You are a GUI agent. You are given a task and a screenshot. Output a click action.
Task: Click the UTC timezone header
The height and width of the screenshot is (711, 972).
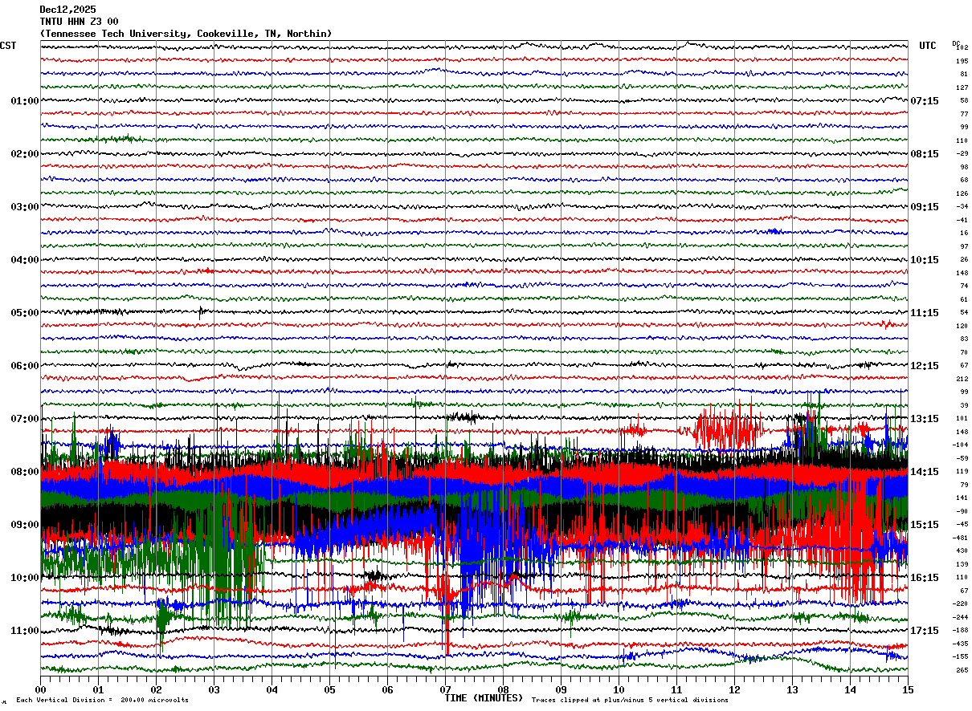(928, 46)
